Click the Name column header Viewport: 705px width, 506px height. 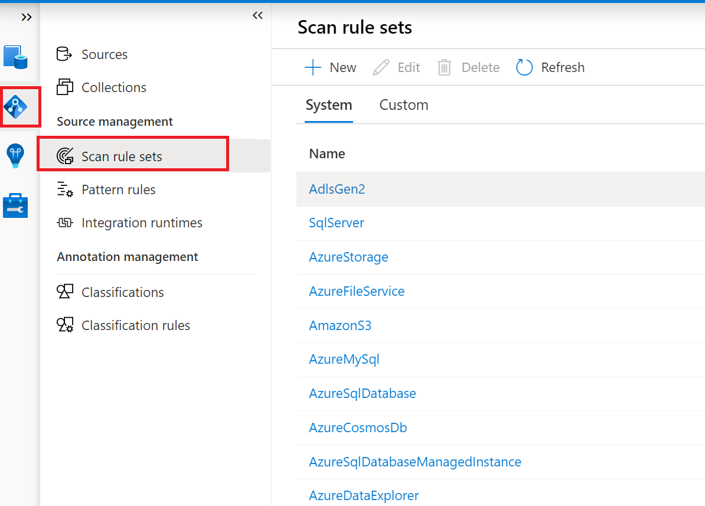click(x=327, y=154)
